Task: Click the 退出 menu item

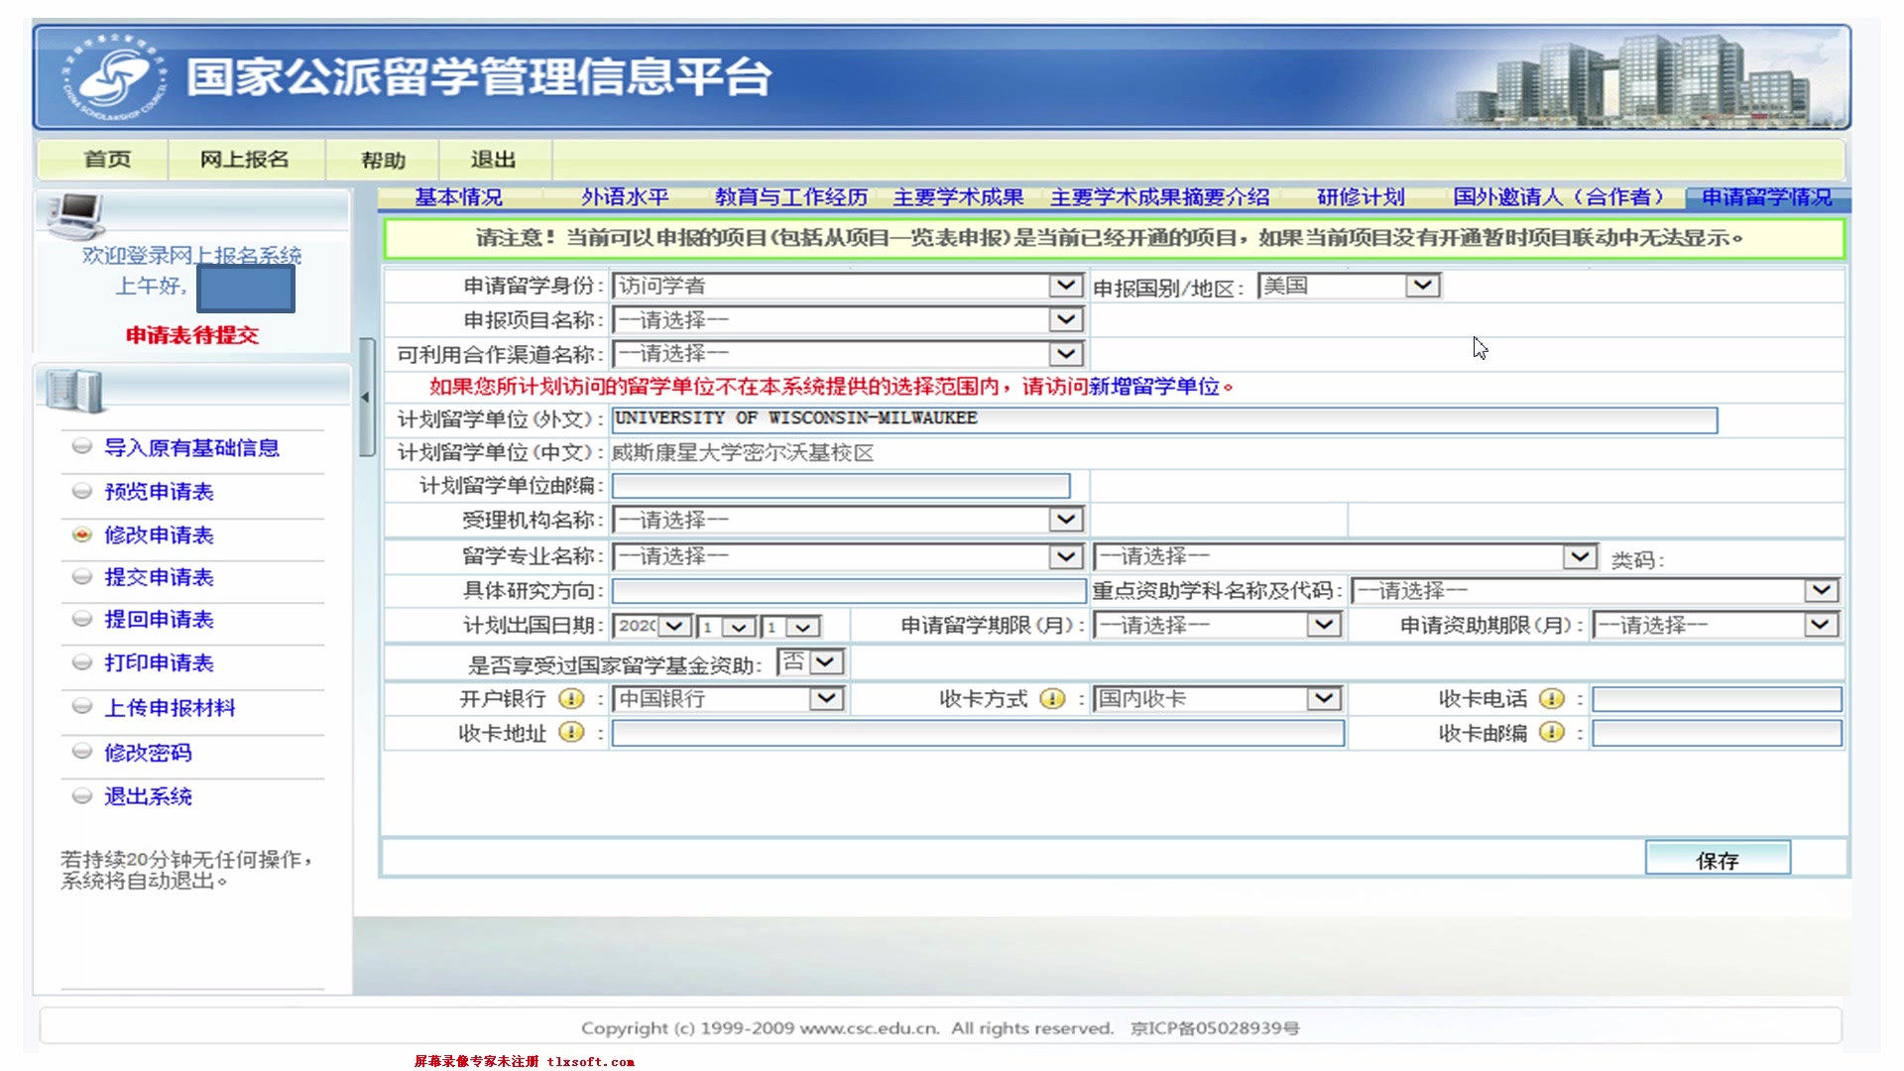Action: [493, 159]
